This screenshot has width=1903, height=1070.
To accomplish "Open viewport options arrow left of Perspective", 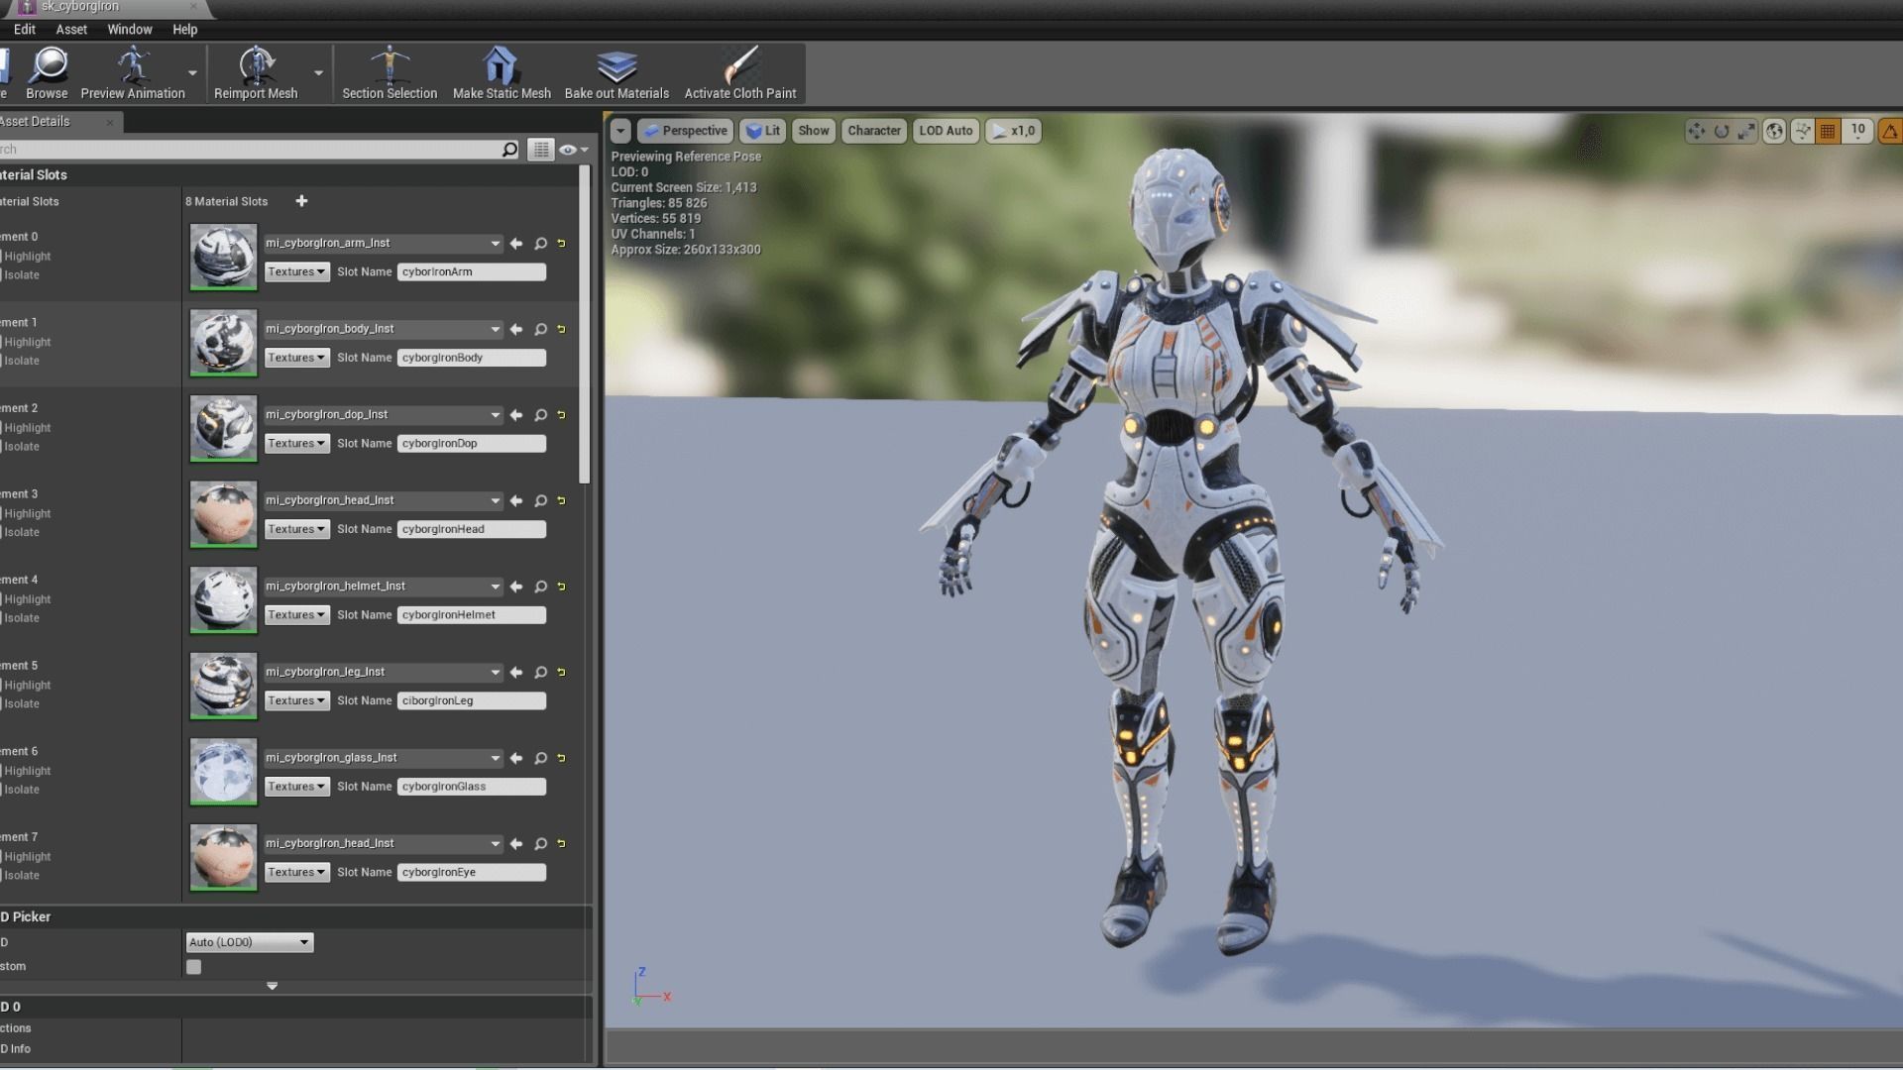I will 620,131.
